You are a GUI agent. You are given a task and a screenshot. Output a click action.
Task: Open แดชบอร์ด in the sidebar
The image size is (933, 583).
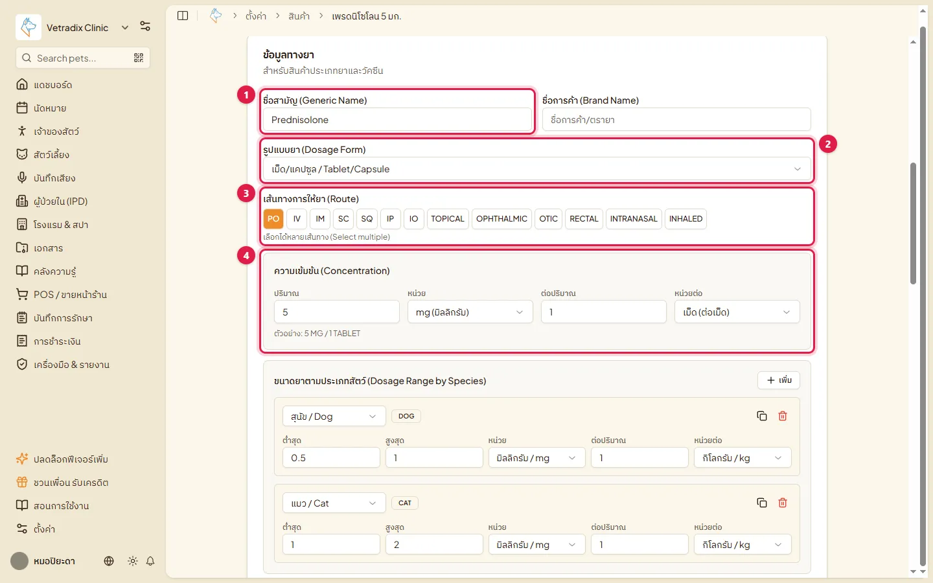click(83, 85)
